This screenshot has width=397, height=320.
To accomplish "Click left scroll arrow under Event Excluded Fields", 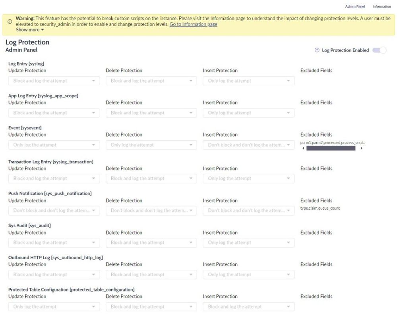I will coord(303,148).
